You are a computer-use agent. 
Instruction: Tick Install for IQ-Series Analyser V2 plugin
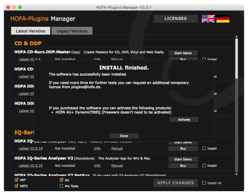coord(204,148)
